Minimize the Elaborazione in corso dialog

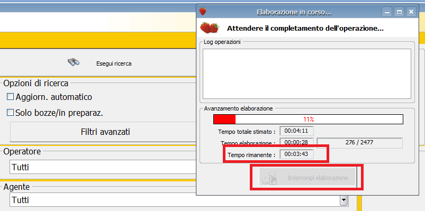[387, 12]
